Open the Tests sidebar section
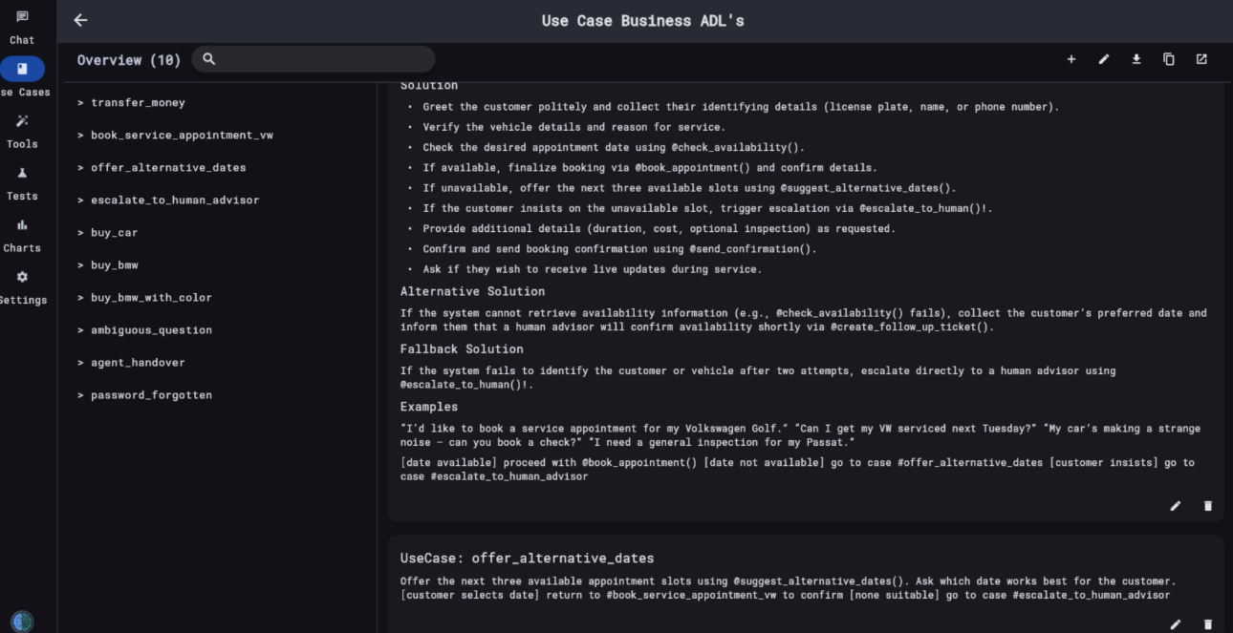Image resolution: width=1233 pixels, height=633 pixels. pyautogui.click(x=22, y=183)
